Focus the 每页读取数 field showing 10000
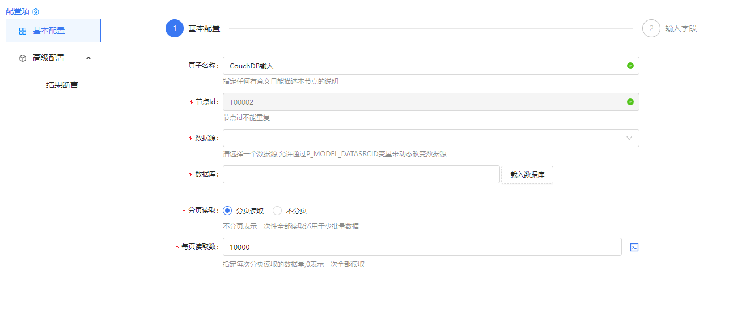Image resolution: width=733 pixels, height=313 pixels. [422, 247]
